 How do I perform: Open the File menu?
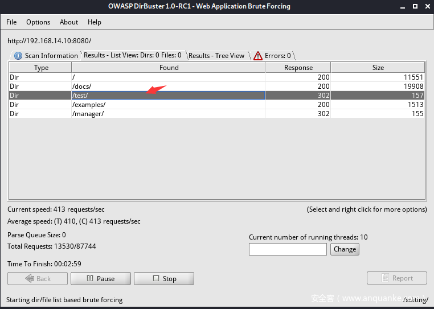pos(11,22)
